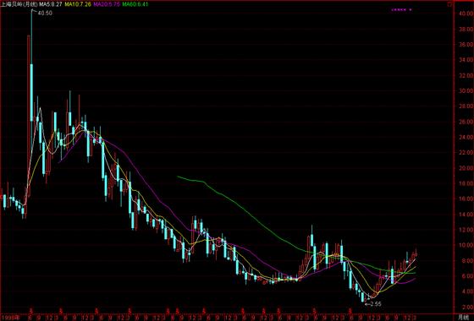Click the 20.00 price axis label
This screenshot has height=321, width=474.
point(466,168)
